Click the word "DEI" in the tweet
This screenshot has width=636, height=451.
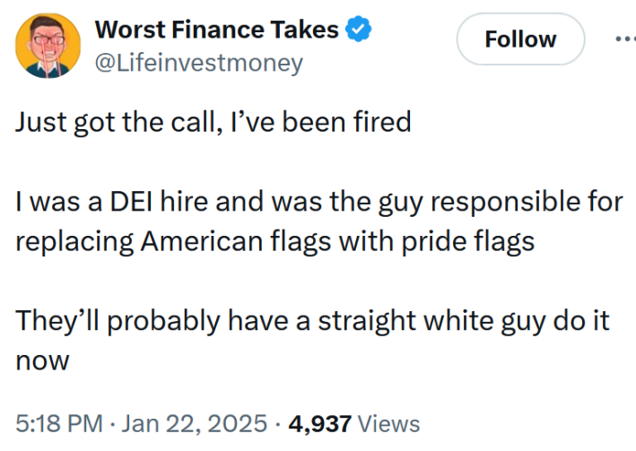click(133, 202)
